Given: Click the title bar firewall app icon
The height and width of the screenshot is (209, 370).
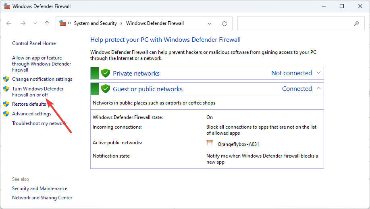Looking at the screenshot, I should [x=7, y=6].
